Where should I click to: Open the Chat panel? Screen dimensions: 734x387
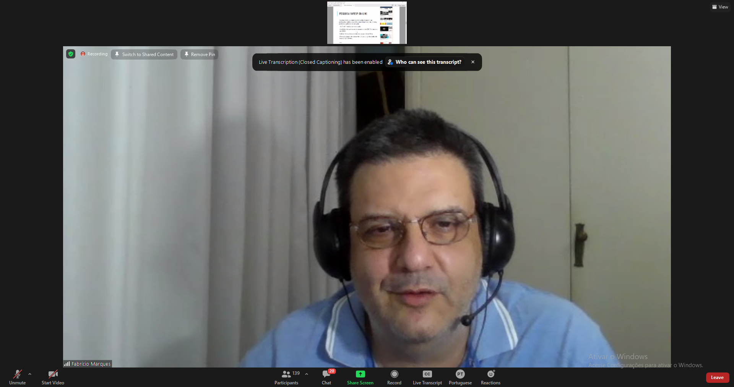click(x=326, y=377)
